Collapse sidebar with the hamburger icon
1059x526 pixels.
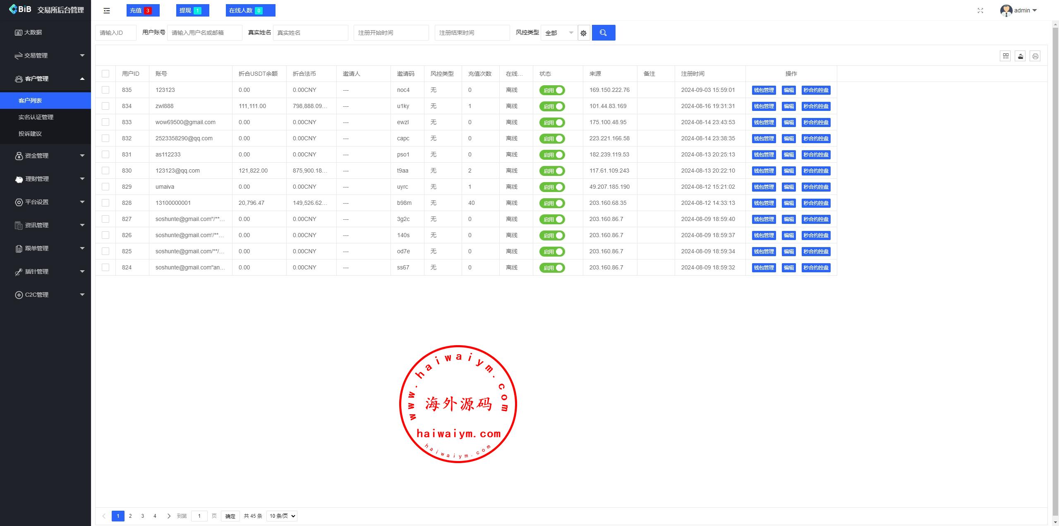coord(107,11)
